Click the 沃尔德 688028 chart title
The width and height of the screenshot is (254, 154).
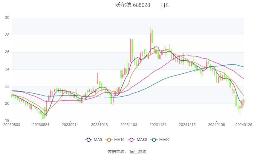click(133, 5)
